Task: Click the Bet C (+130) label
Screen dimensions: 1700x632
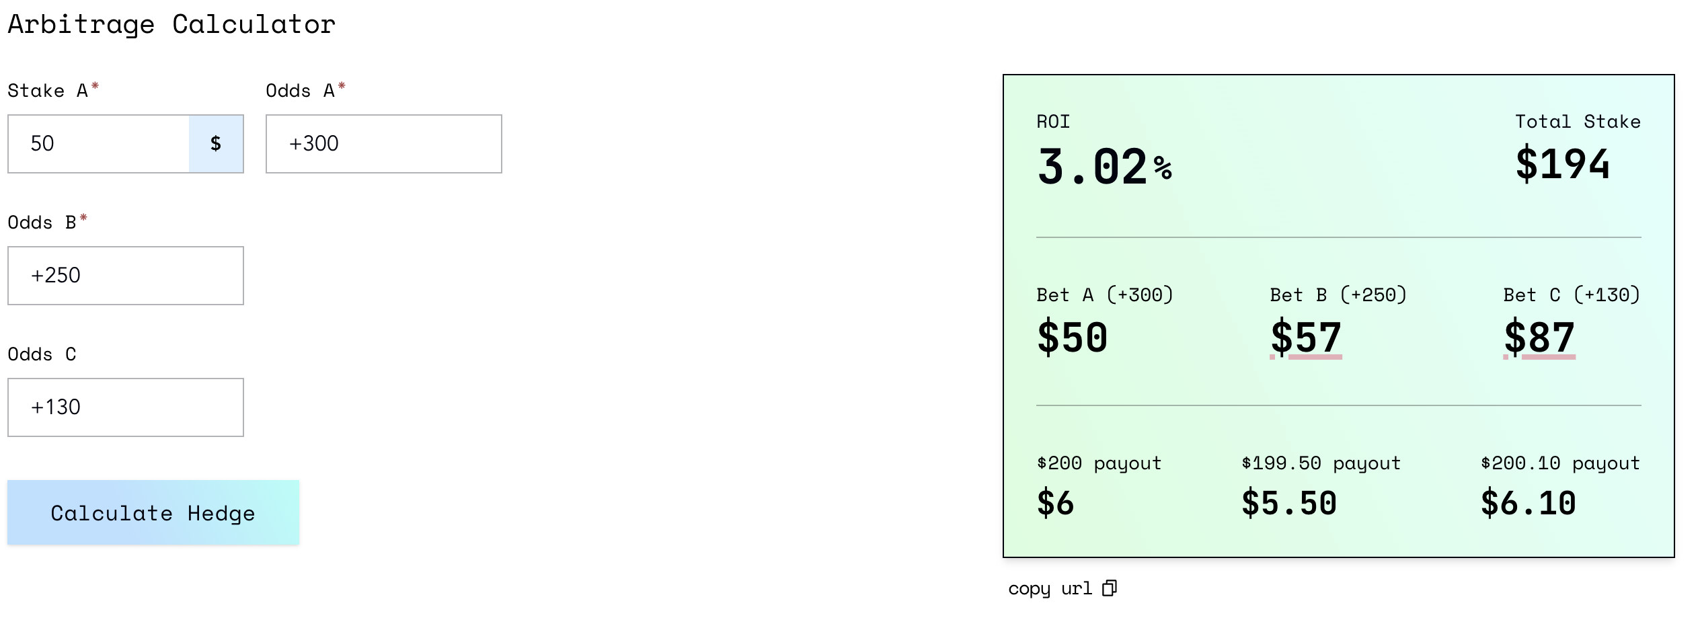Action: click(x=1572, y=295)
